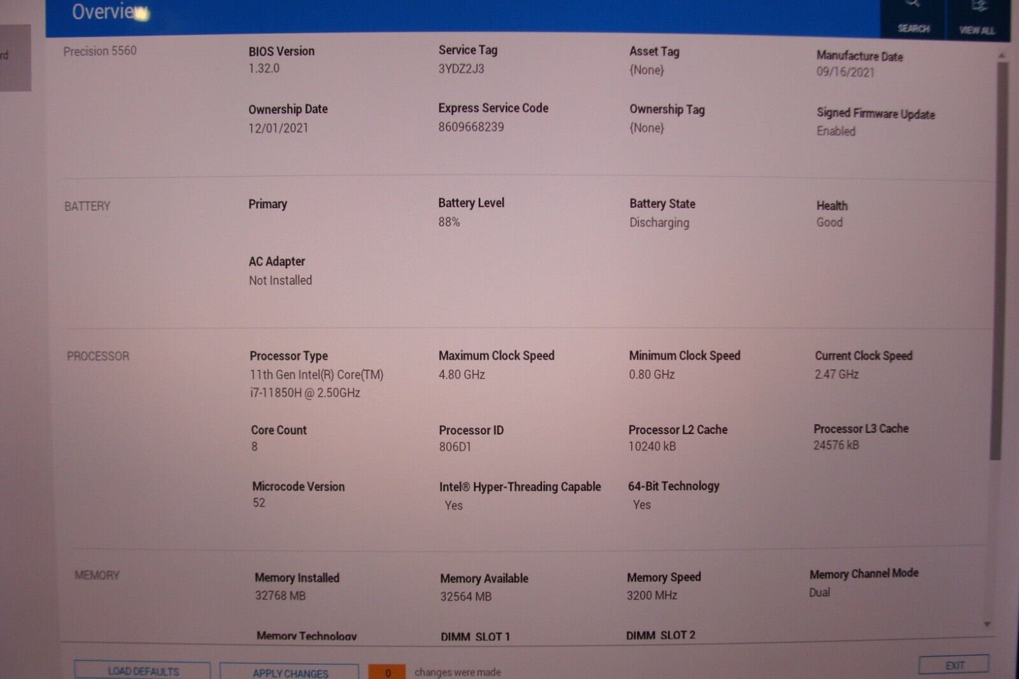Select the Precision 5560 model name
Viewport: 1019px width, 679px height.
(x=100, y=51)
